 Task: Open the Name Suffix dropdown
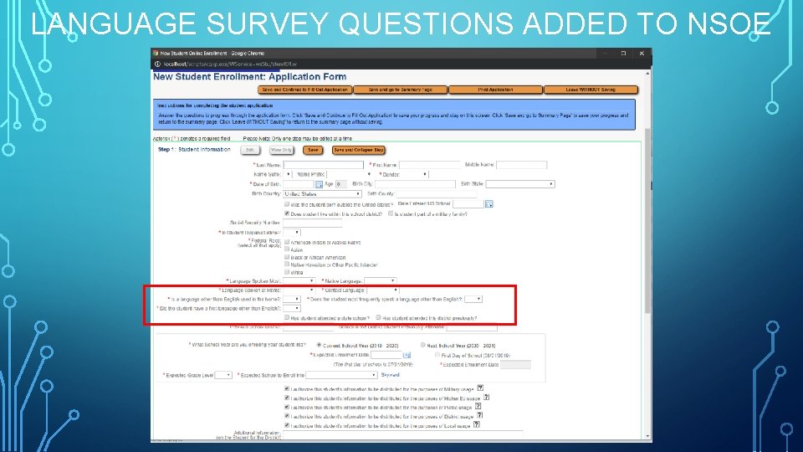coord(287,175)
